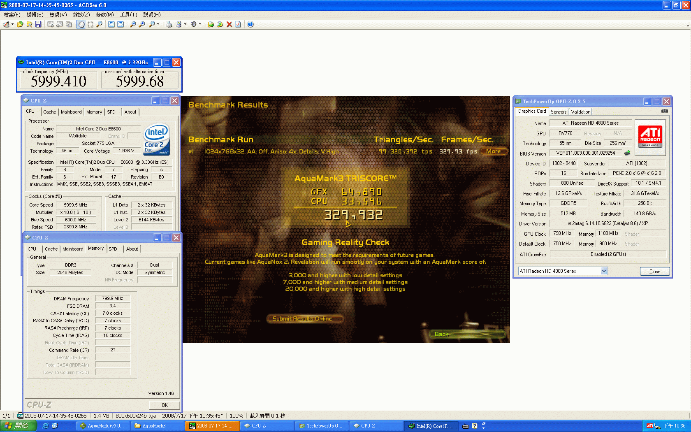Click the ATI tray icon in taskbar

point(649,426)
